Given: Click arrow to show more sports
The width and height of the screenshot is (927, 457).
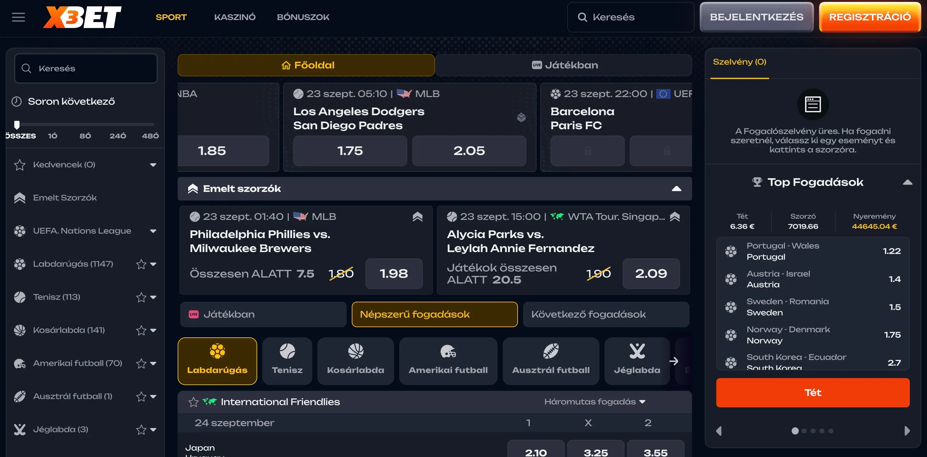Looking at the screenshot, I should [x=674, y=361].
